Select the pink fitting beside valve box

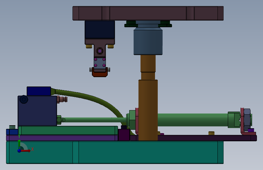[x=62, y=99]
